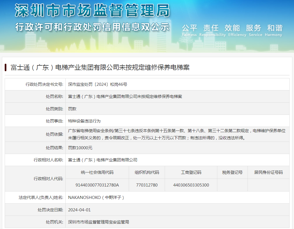Select the label 处罚事由
This screenshot has width=294, height=229.
pos(55,121)
